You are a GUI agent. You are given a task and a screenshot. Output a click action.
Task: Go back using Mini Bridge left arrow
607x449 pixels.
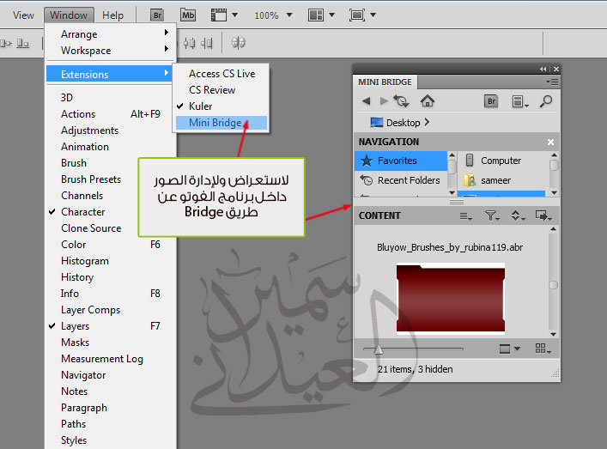[367, 101]
